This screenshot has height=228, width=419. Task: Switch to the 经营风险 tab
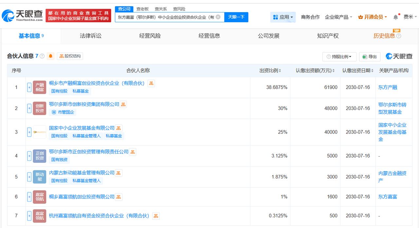point(150,36)
